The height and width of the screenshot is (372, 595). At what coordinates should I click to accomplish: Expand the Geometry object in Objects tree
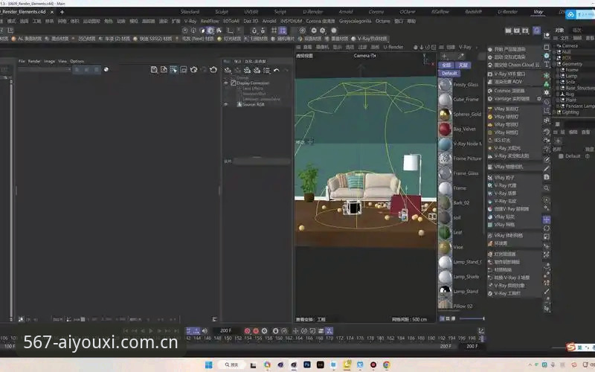tap(554, 64)
